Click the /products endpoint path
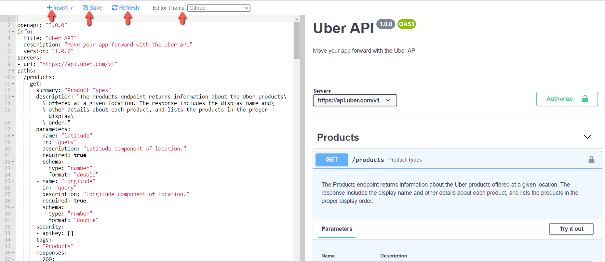This screenshot has width=605, height=262. point(368,160)
